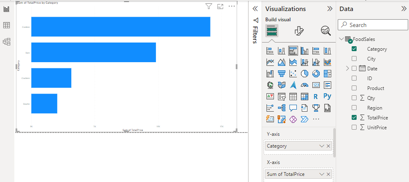Select the Stacked bar chart visual
The width and height of the screenshot is (409, 182).
coord(270,51)
